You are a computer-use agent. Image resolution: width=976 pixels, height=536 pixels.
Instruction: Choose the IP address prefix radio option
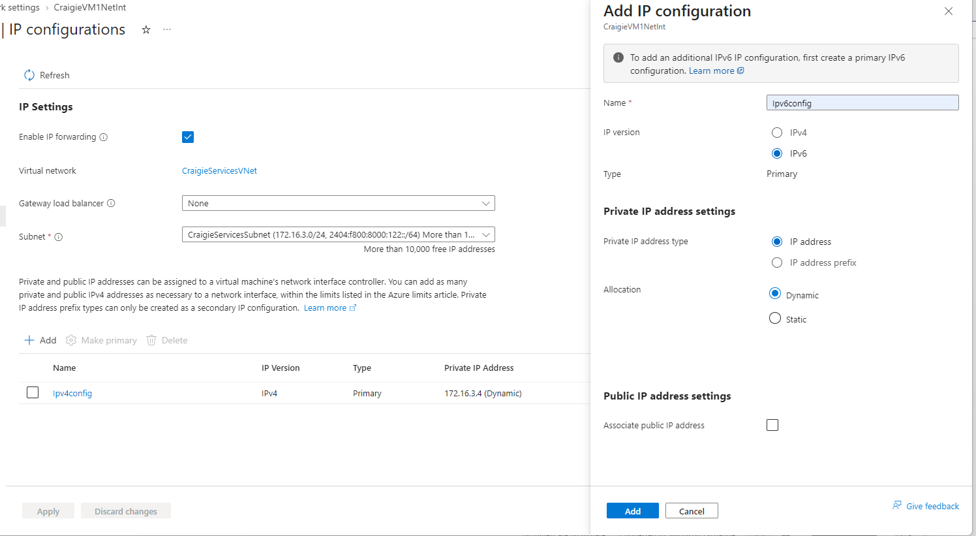777,262
